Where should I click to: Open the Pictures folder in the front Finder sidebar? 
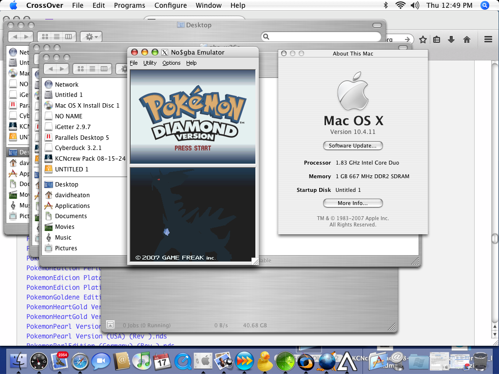66,248
